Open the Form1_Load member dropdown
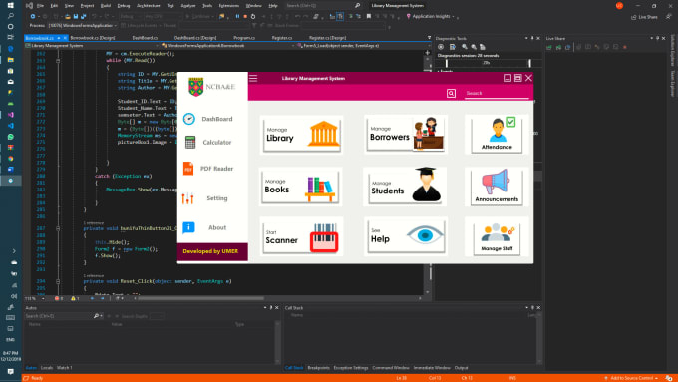678x382 pixels. click(362, 46)
